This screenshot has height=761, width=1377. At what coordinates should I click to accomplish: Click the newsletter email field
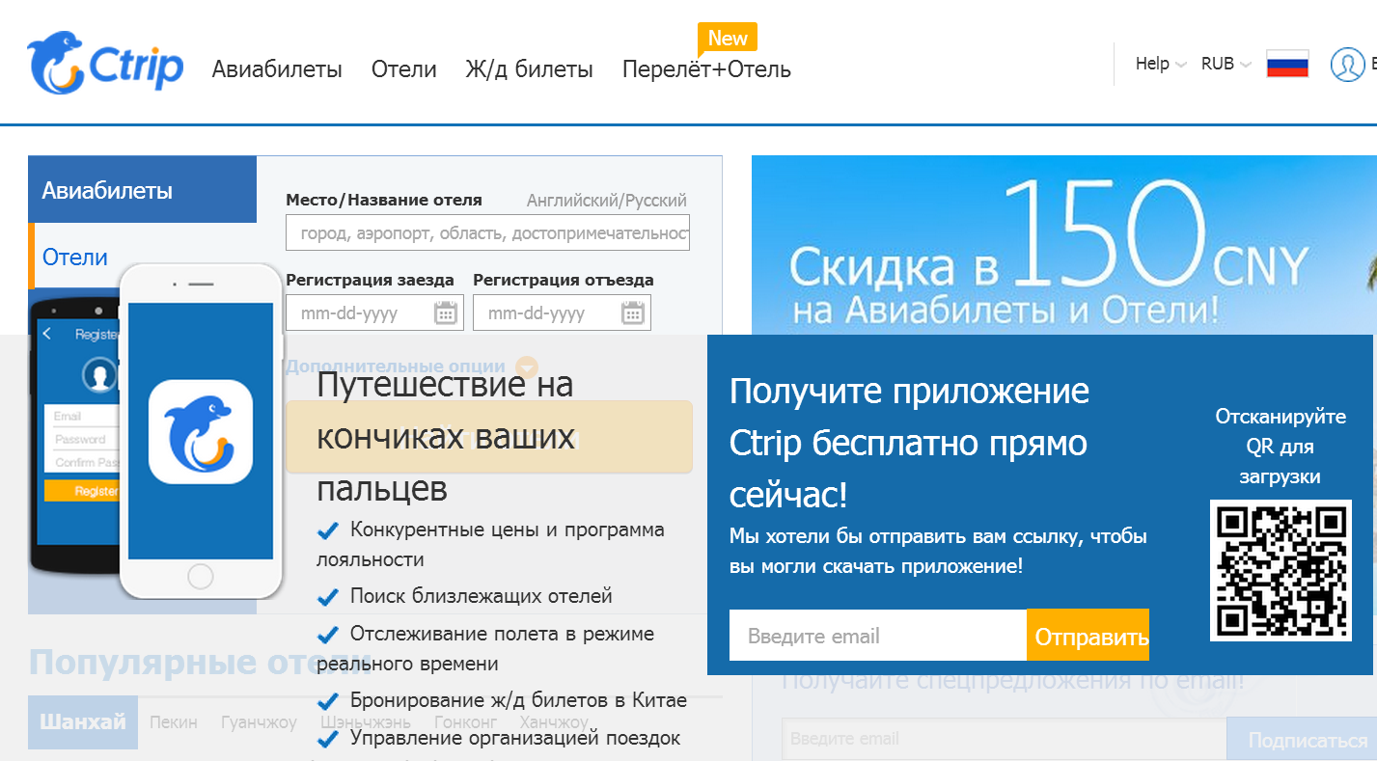click(1004, 740)
